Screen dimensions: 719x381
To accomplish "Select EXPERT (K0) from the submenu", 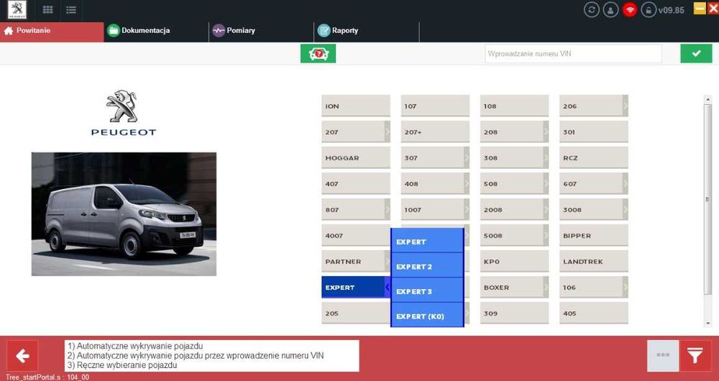I will (427, 316).
